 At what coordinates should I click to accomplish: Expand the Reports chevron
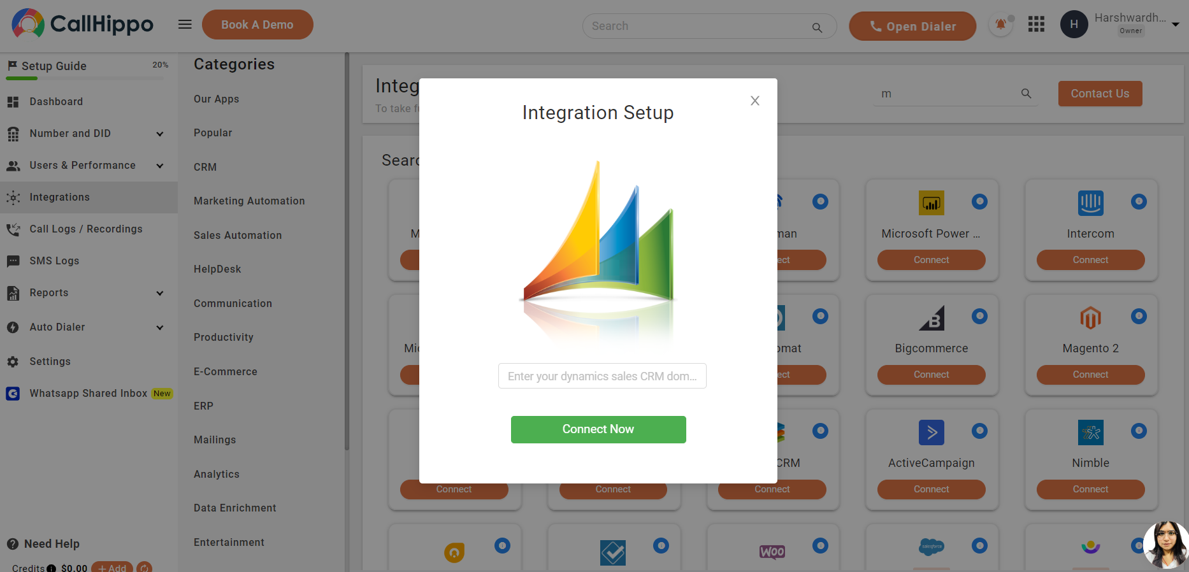tap(160, 293)
